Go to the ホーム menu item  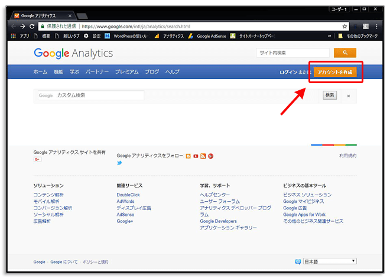(40, 72)
